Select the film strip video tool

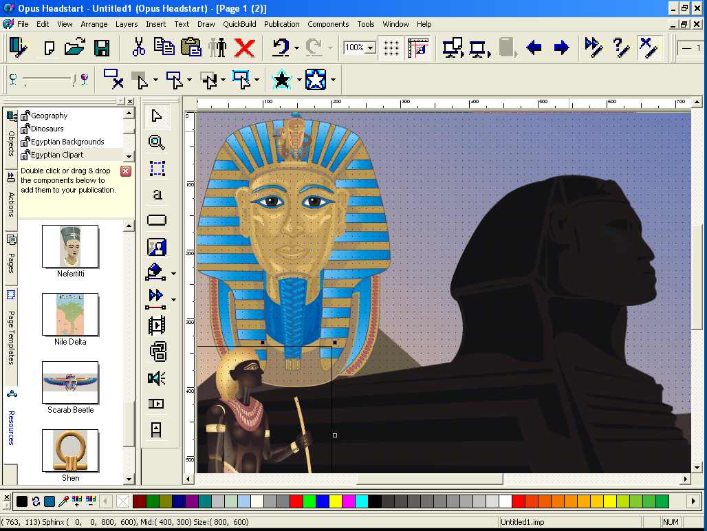(x=157, y=325)
